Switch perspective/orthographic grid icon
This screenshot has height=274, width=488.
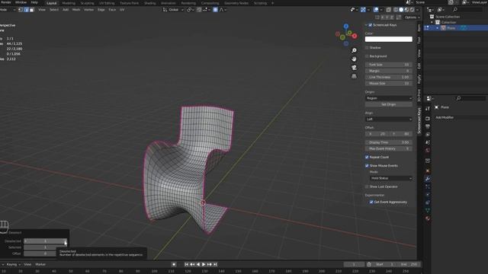pyautogui.click(x=354, y=76)
